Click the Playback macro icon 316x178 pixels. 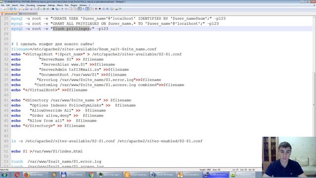[x=104, y=9]
